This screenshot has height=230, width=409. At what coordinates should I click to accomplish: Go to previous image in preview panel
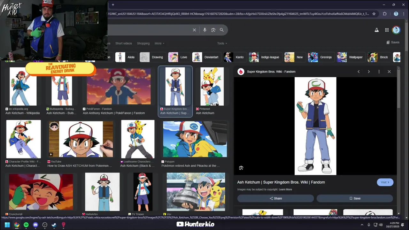pyautogui.click(x=359, y=72)
